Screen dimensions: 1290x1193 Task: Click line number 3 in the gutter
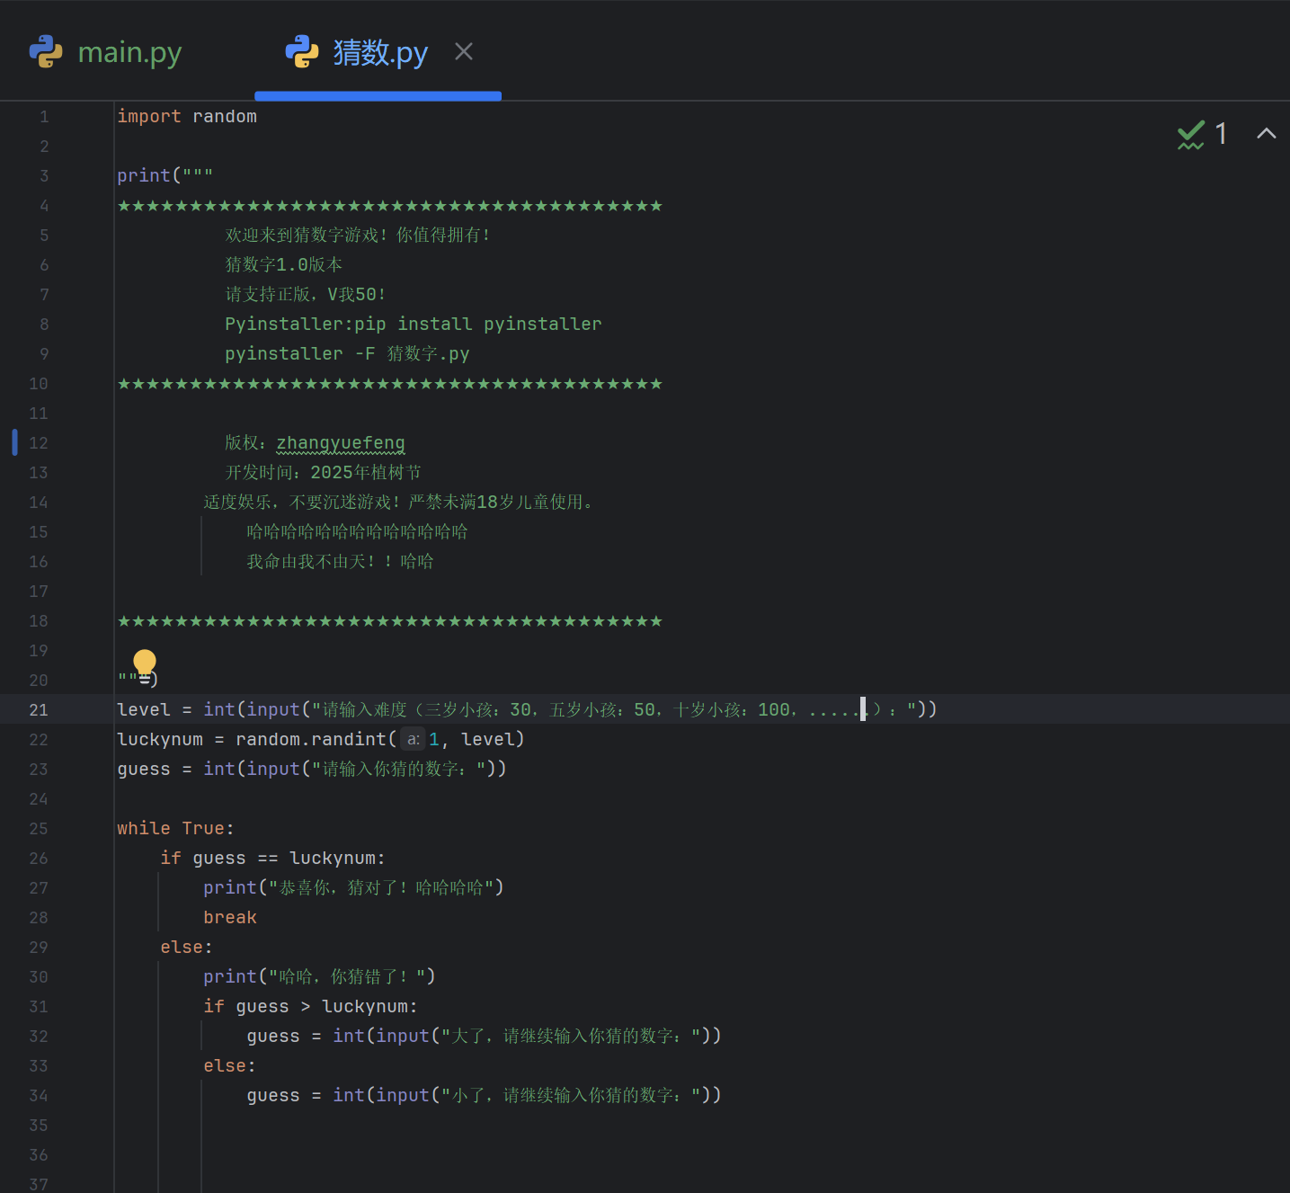(x=44, y=175)
